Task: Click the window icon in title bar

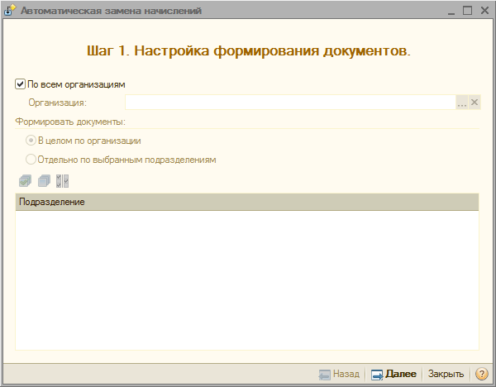Action: [10, 11]
